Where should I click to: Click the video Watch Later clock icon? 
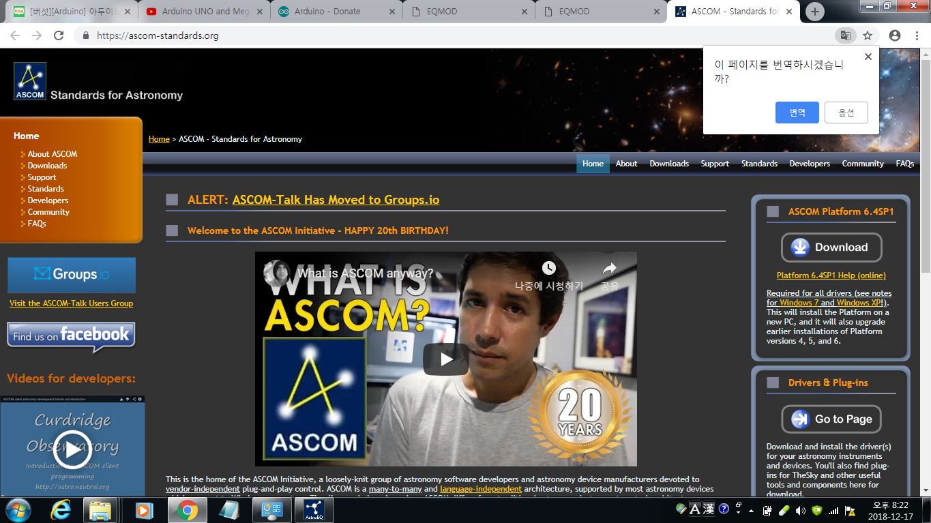(x=548, y=268)
